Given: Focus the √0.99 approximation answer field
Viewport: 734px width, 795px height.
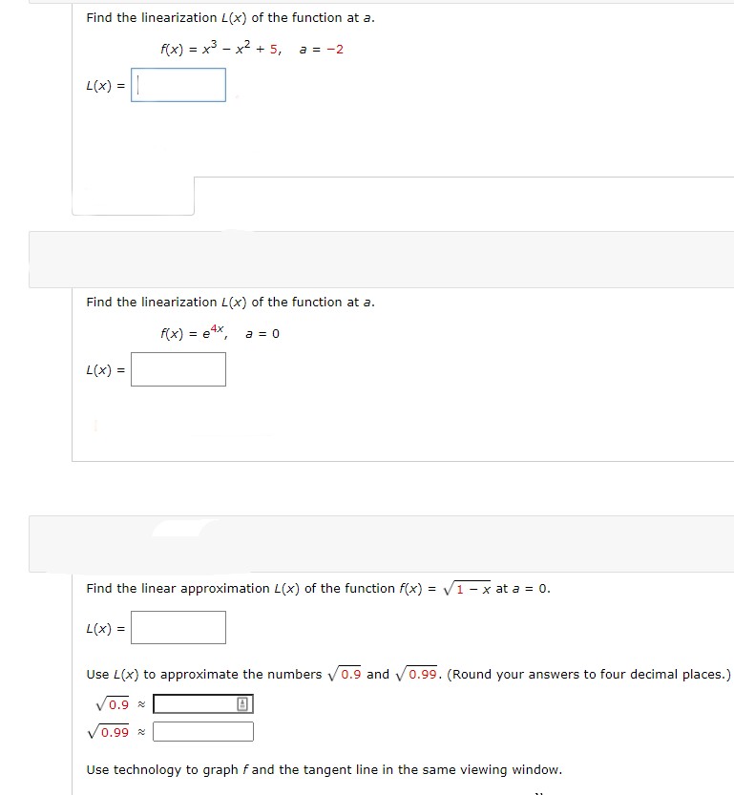Looking at the screenshot, I should coord(203,731).
